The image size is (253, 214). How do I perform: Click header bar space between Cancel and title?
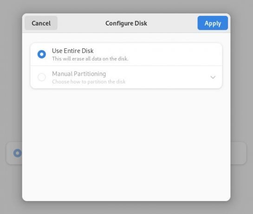point(81,23)
